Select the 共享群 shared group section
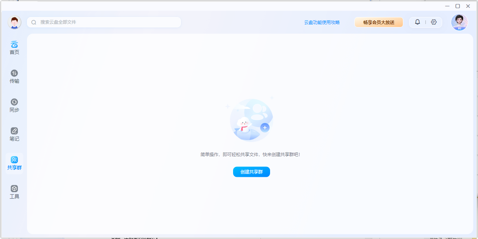Screen dimensions: 478x239 [x=14, y=163]
